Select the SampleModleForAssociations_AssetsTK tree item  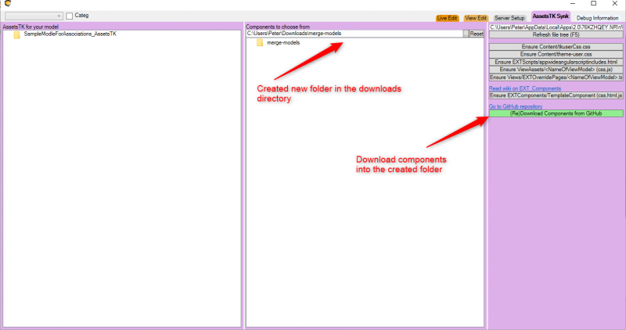(70, 34)
